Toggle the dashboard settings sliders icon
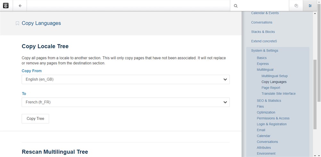The image size is (321, 157). [310, 6]
